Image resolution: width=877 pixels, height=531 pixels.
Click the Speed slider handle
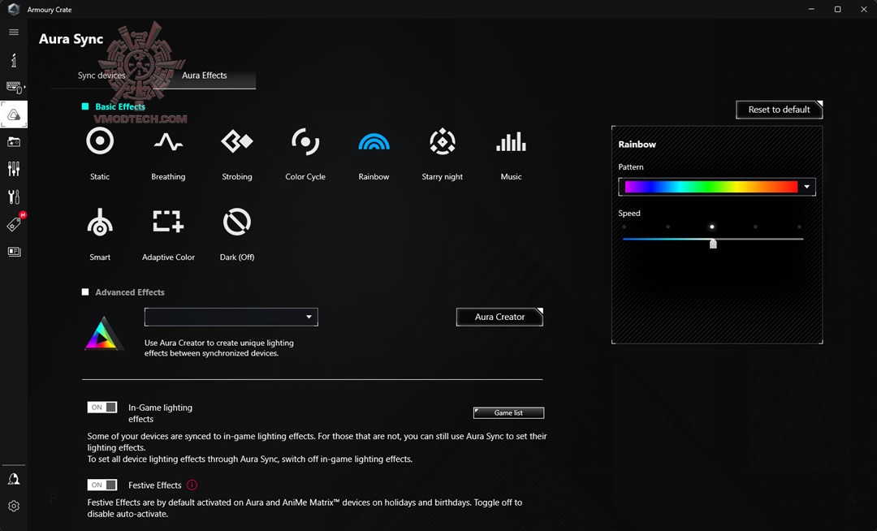point(713,243)
